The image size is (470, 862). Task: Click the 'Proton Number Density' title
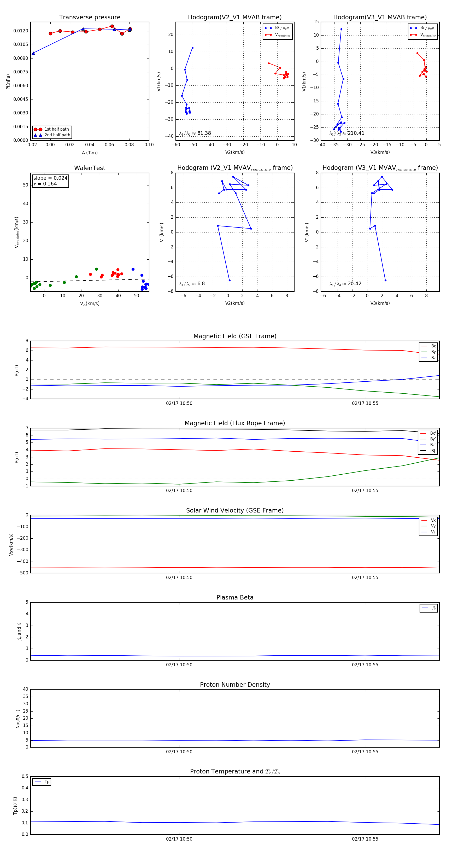click(x=235, y=685)
